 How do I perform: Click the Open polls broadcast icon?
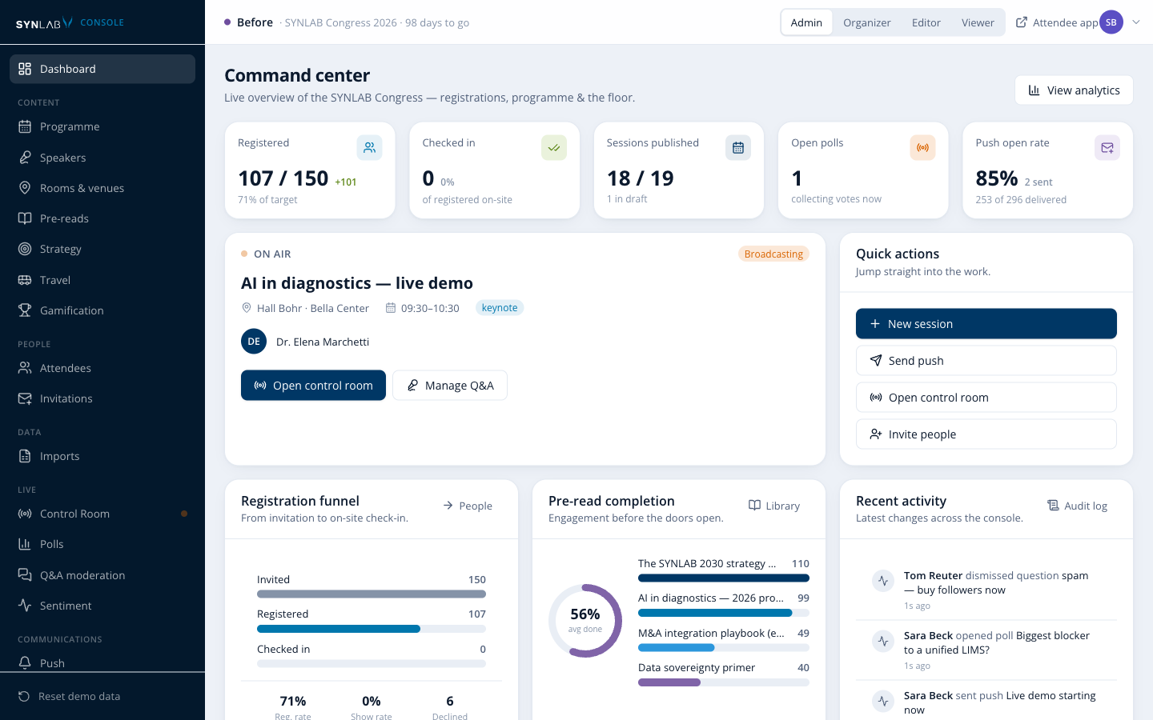click(922, 147)
